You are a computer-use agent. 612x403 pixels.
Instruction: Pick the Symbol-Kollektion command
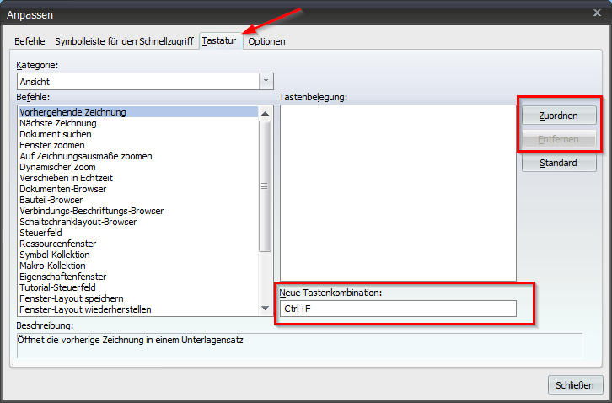(x=55, y=255)
